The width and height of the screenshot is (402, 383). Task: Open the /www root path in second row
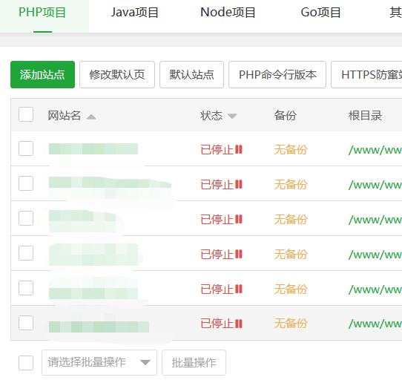click(x=375, y=185)
